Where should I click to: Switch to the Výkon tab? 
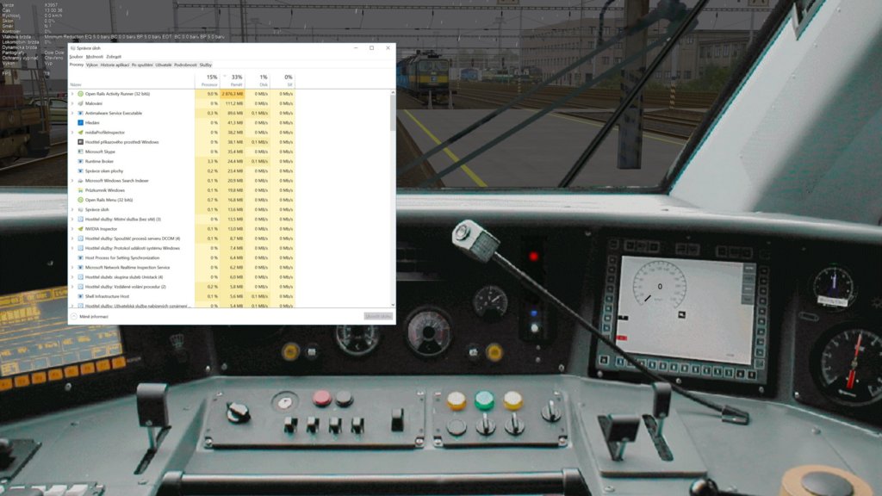[91, 65]
